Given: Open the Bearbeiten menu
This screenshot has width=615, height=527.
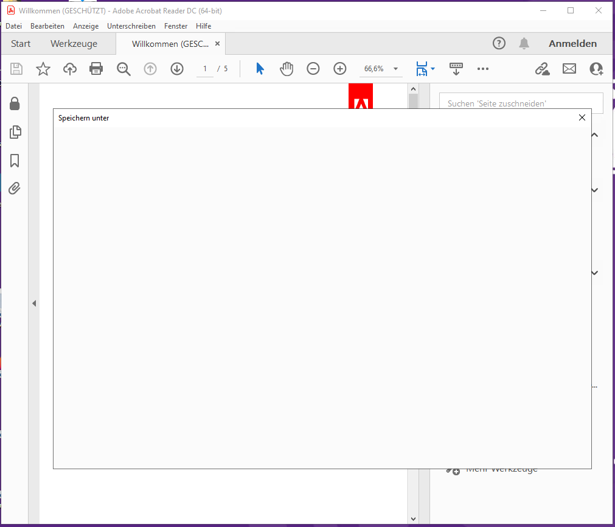Looking at the screenshot, I should coord(47,26).
